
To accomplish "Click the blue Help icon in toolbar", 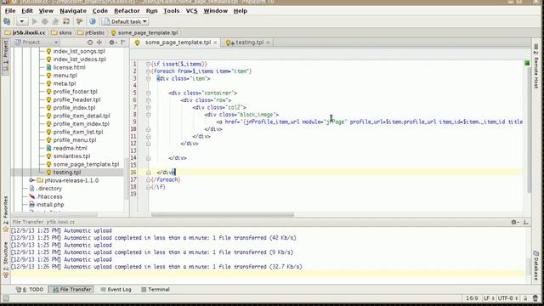I will coord(93,21).
